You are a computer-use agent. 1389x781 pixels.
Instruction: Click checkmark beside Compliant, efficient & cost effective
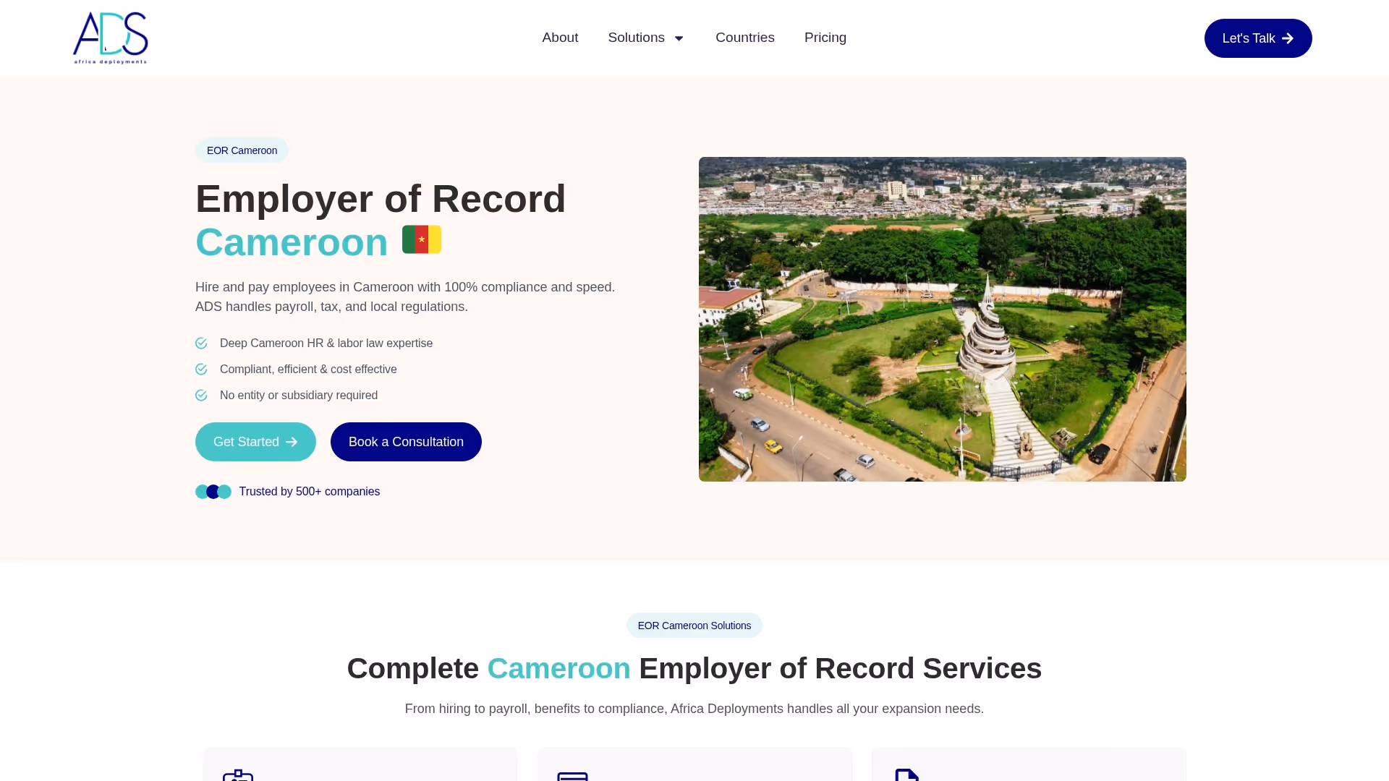(202, 369)
